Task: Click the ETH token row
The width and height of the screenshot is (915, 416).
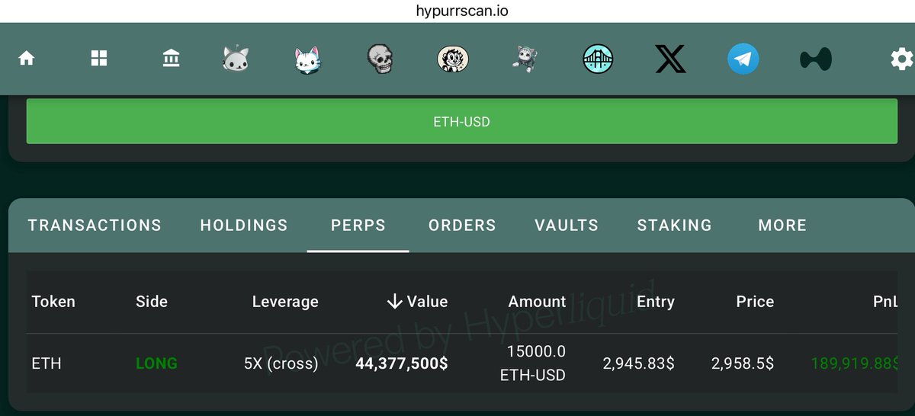Action: click(x=47, y=363)
